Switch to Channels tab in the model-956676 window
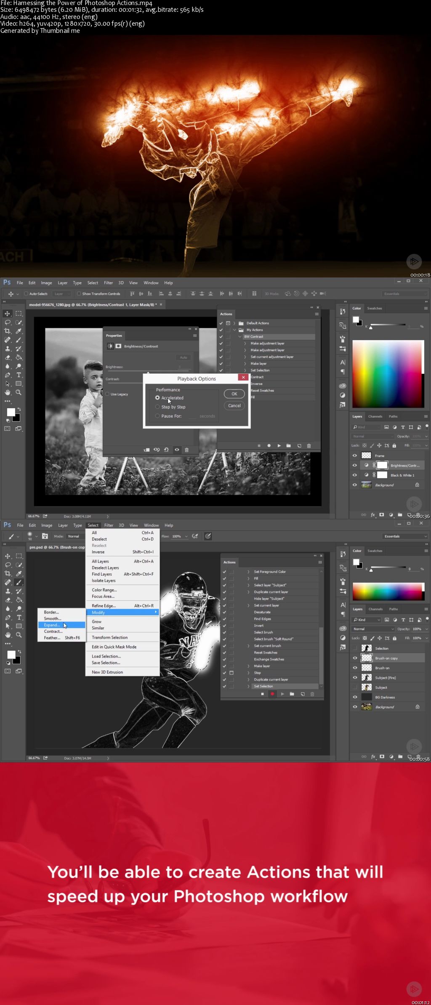The image size is (431, 1005). click(375, 416)
